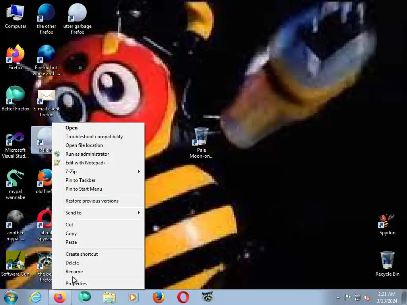Click the Firefox taskbar button
407x305 pixels.
60,297
